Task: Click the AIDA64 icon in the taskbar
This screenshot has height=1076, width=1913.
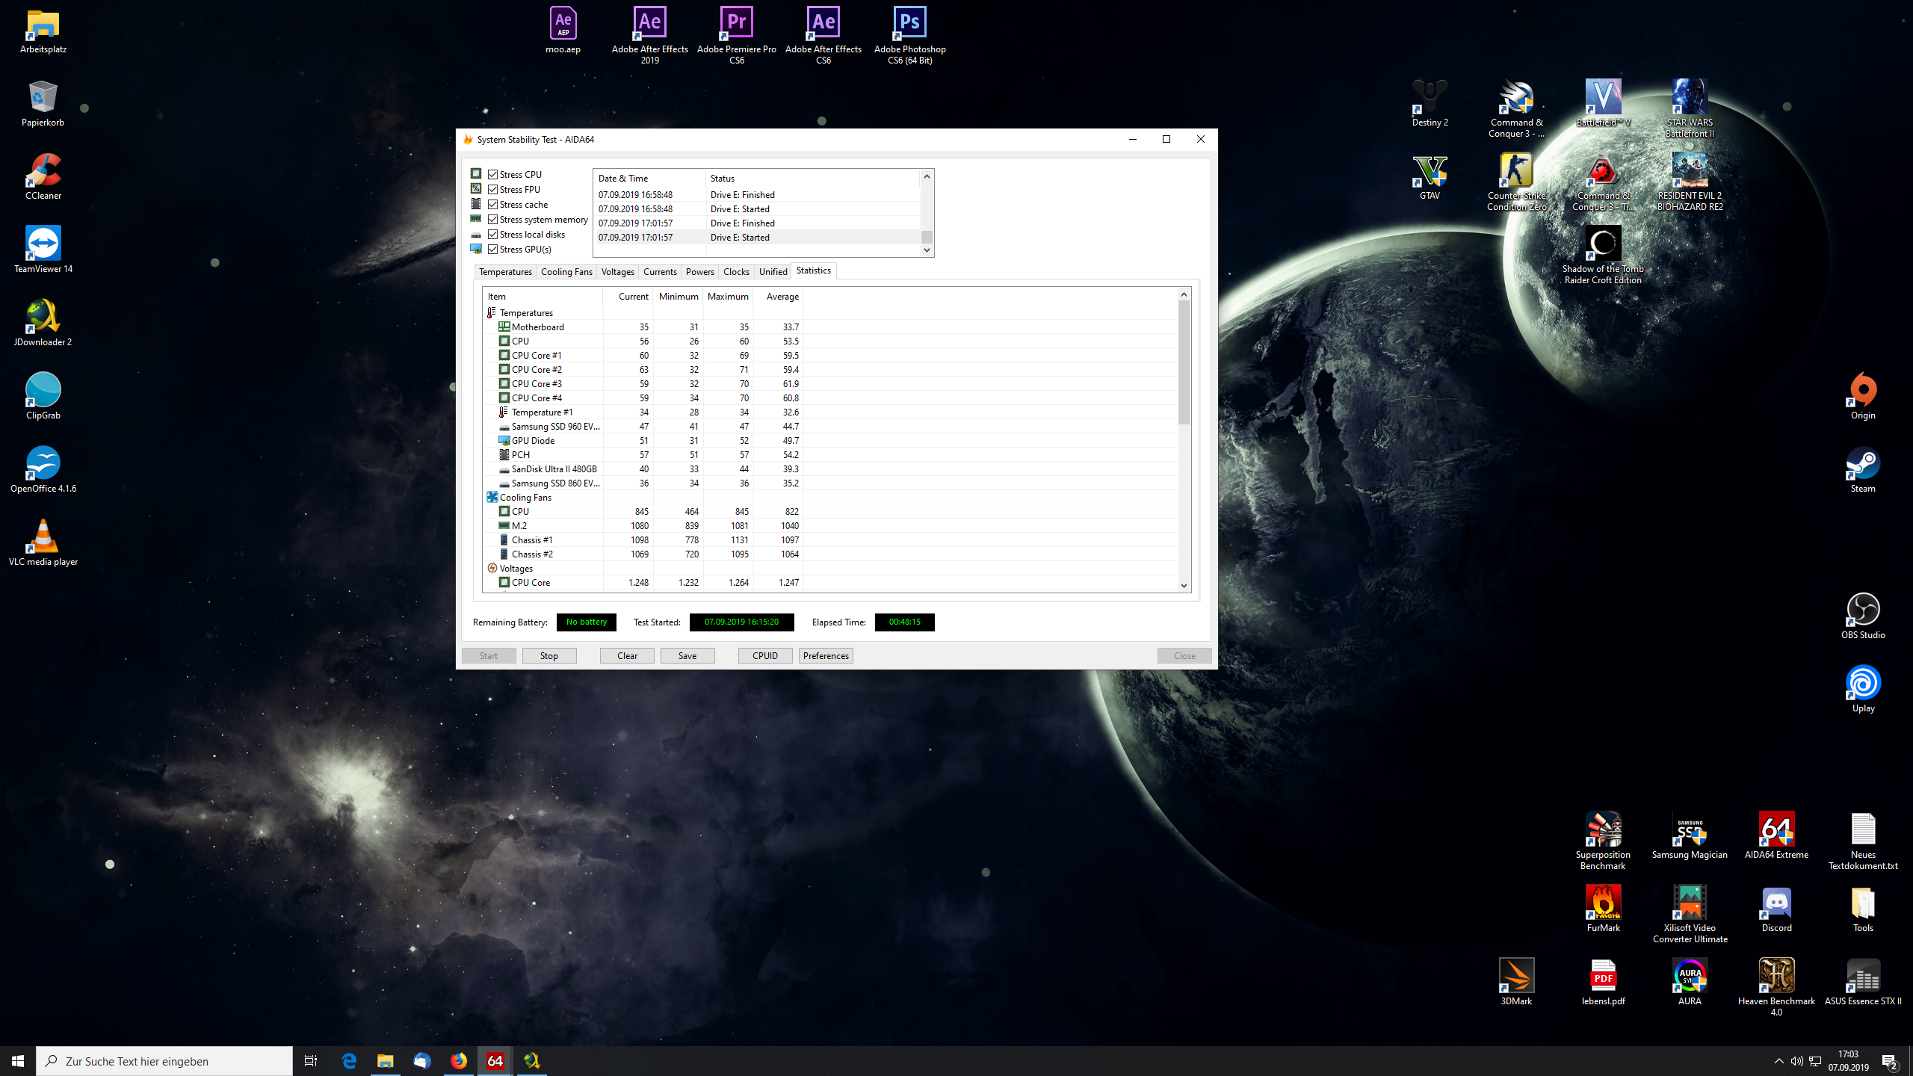Action: pyautogui.click(x=495, y=1061)
